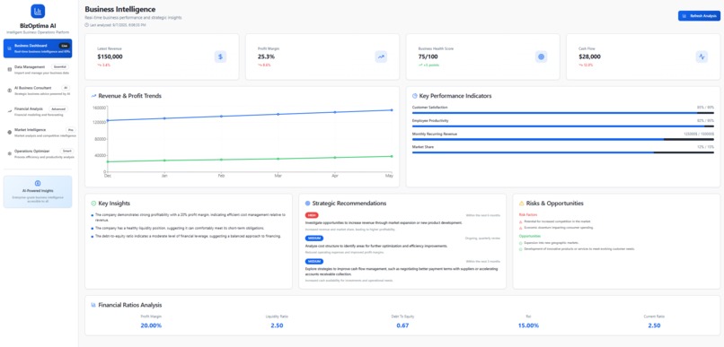
Task: Click the Customer Satisfaction progress bar
Action: [x=563, y=113]
